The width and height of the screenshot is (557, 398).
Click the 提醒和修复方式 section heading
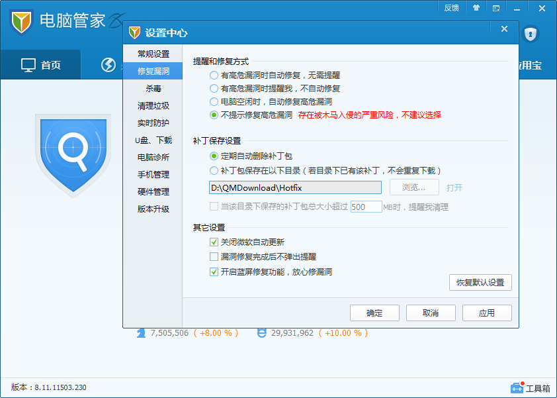pos(220,62)
